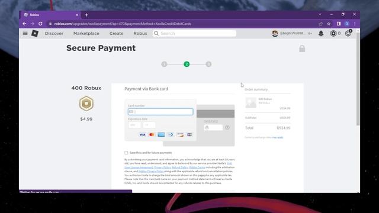
Task: Close the Roblox browser tab
Action: [x=77, y=15]
